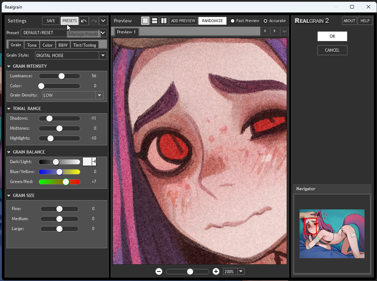Collapse the GRAIN SIZE section
This screenshot has width=377, height=281.
[x=9, y=196]
